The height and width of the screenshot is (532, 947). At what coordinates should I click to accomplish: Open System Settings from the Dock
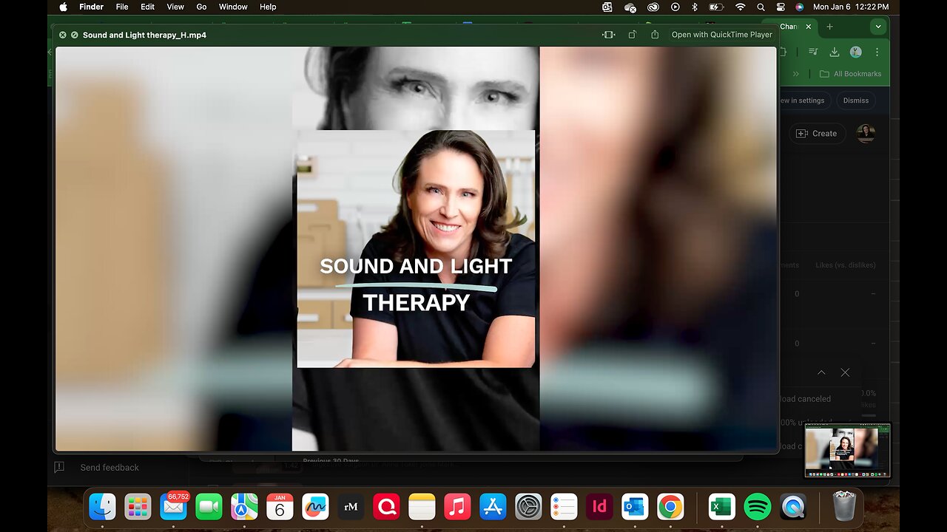tap(528, 507)
